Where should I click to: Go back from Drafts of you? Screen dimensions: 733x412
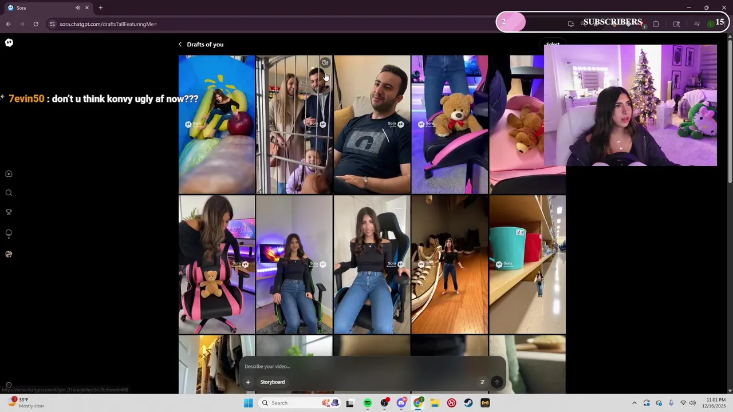pyautogui.click(x=180, y=44)
